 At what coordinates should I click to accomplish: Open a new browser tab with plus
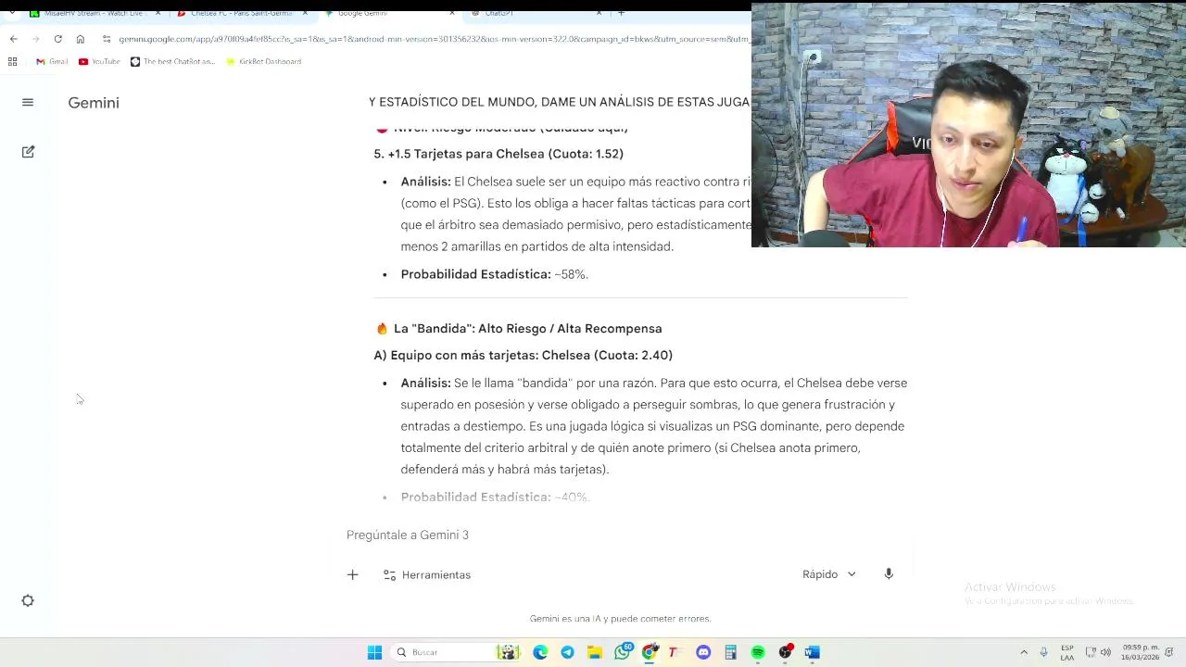click(x=621, y=14)
